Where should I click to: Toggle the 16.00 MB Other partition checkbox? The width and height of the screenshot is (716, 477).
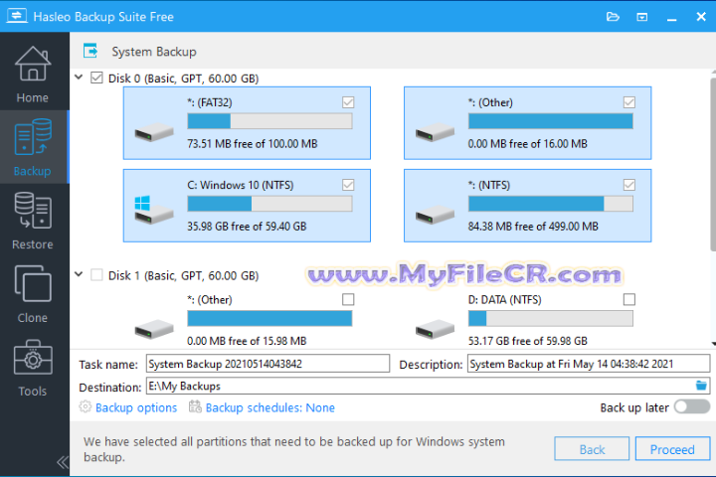pos(629,102)
